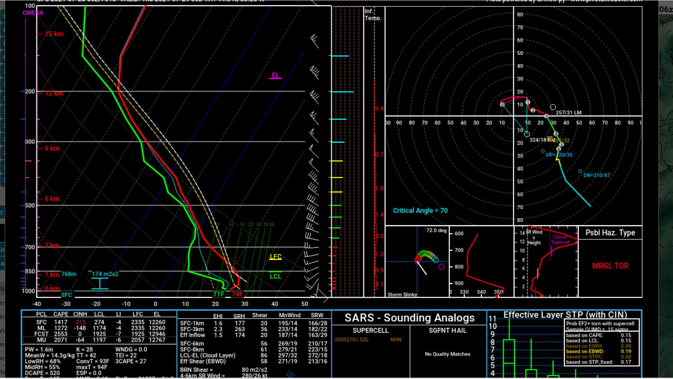Click the SARS - Sounding Analogs heading

point(410,318)
